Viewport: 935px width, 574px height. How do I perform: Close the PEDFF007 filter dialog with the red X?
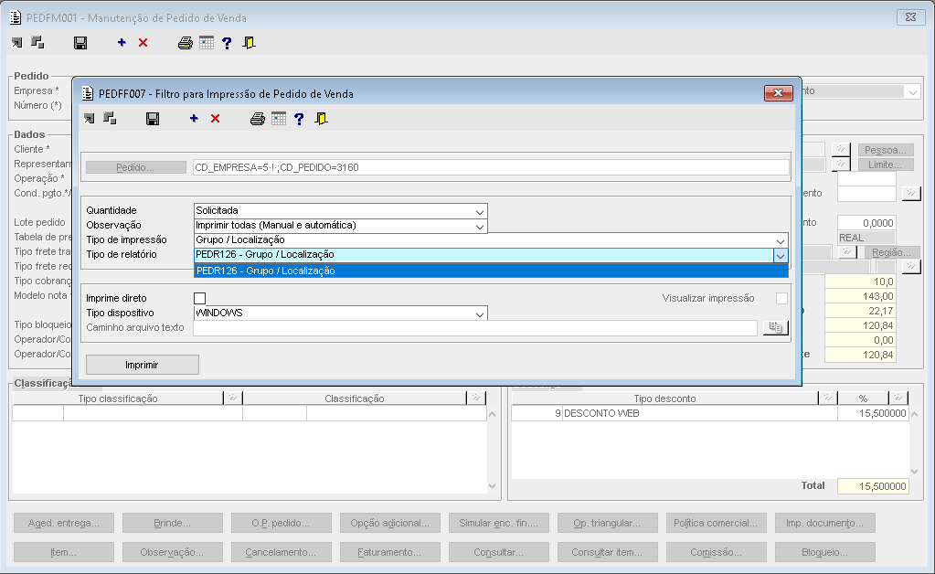click(x=778, y=93)
